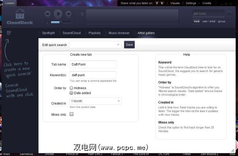Click the window resize grip icon
Viewport: 238px width, 156px height.
click(232, 150)
